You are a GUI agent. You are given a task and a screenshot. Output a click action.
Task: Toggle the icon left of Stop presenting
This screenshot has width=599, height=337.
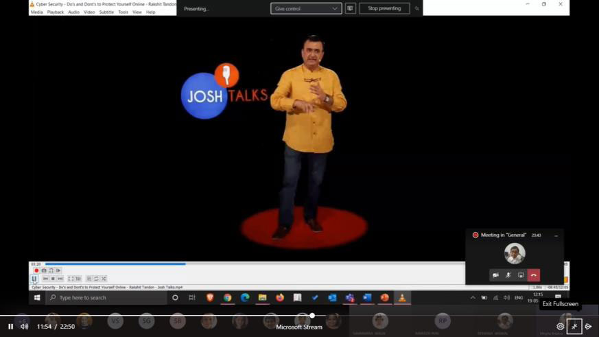(x=351, y=8)
